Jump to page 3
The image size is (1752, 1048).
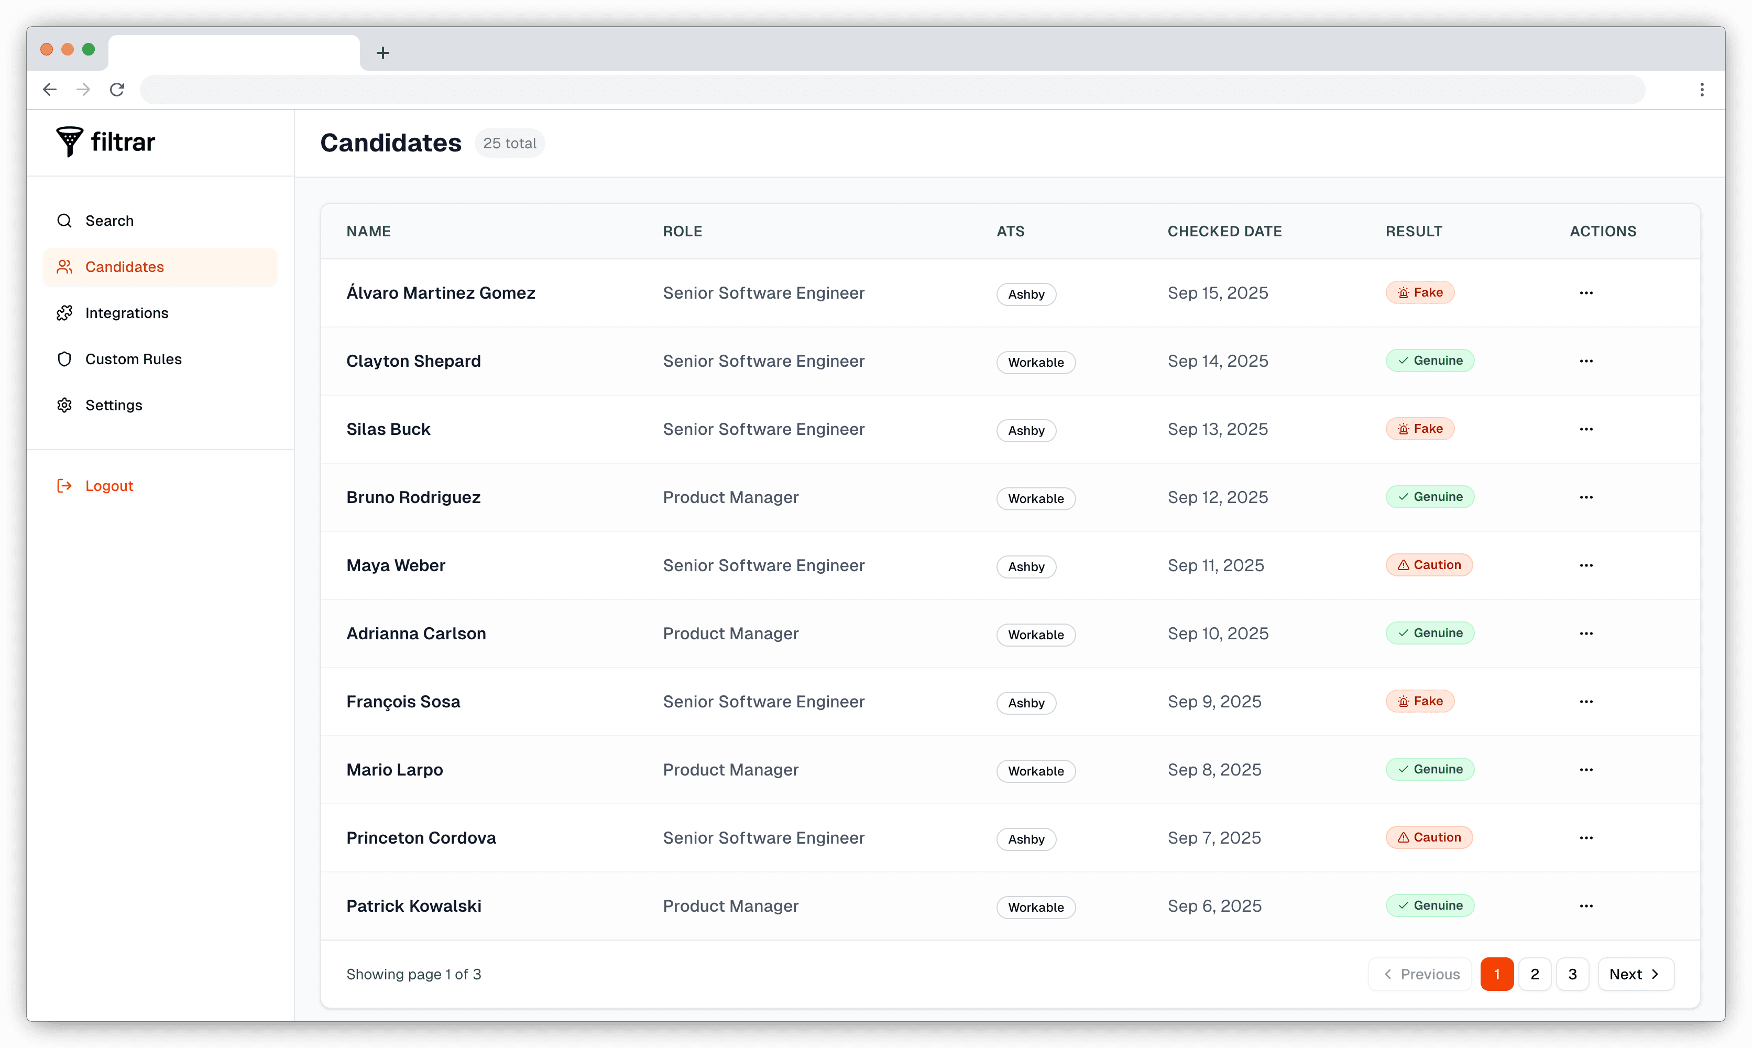coord(1572,975)
